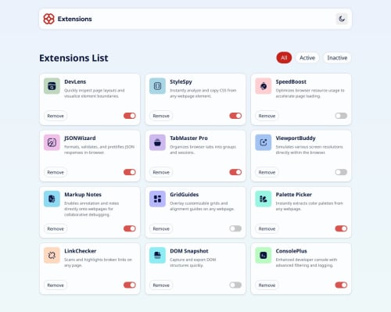Toggle off the Markup Notes extension
Screen dimensions: 391x312
130,228
